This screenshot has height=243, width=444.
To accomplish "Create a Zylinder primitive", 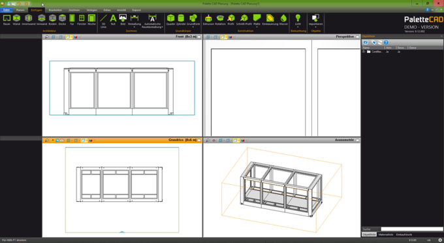I will tap(181, 20).
